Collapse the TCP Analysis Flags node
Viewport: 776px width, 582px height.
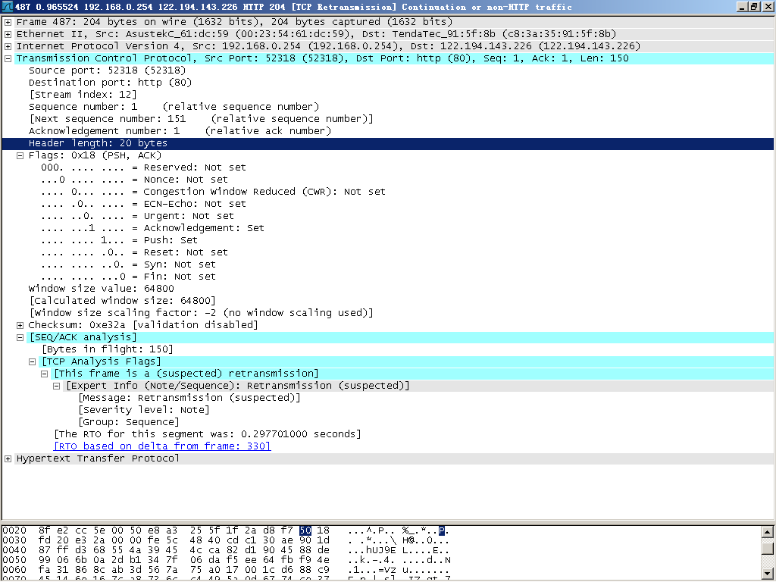click(32, 361)
